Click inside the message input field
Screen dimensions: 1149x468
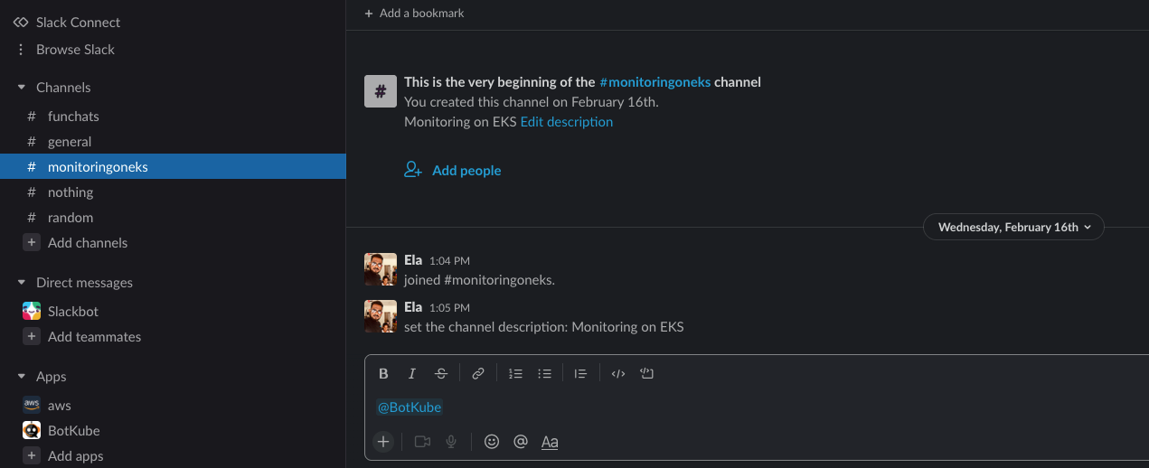point(758,407)
